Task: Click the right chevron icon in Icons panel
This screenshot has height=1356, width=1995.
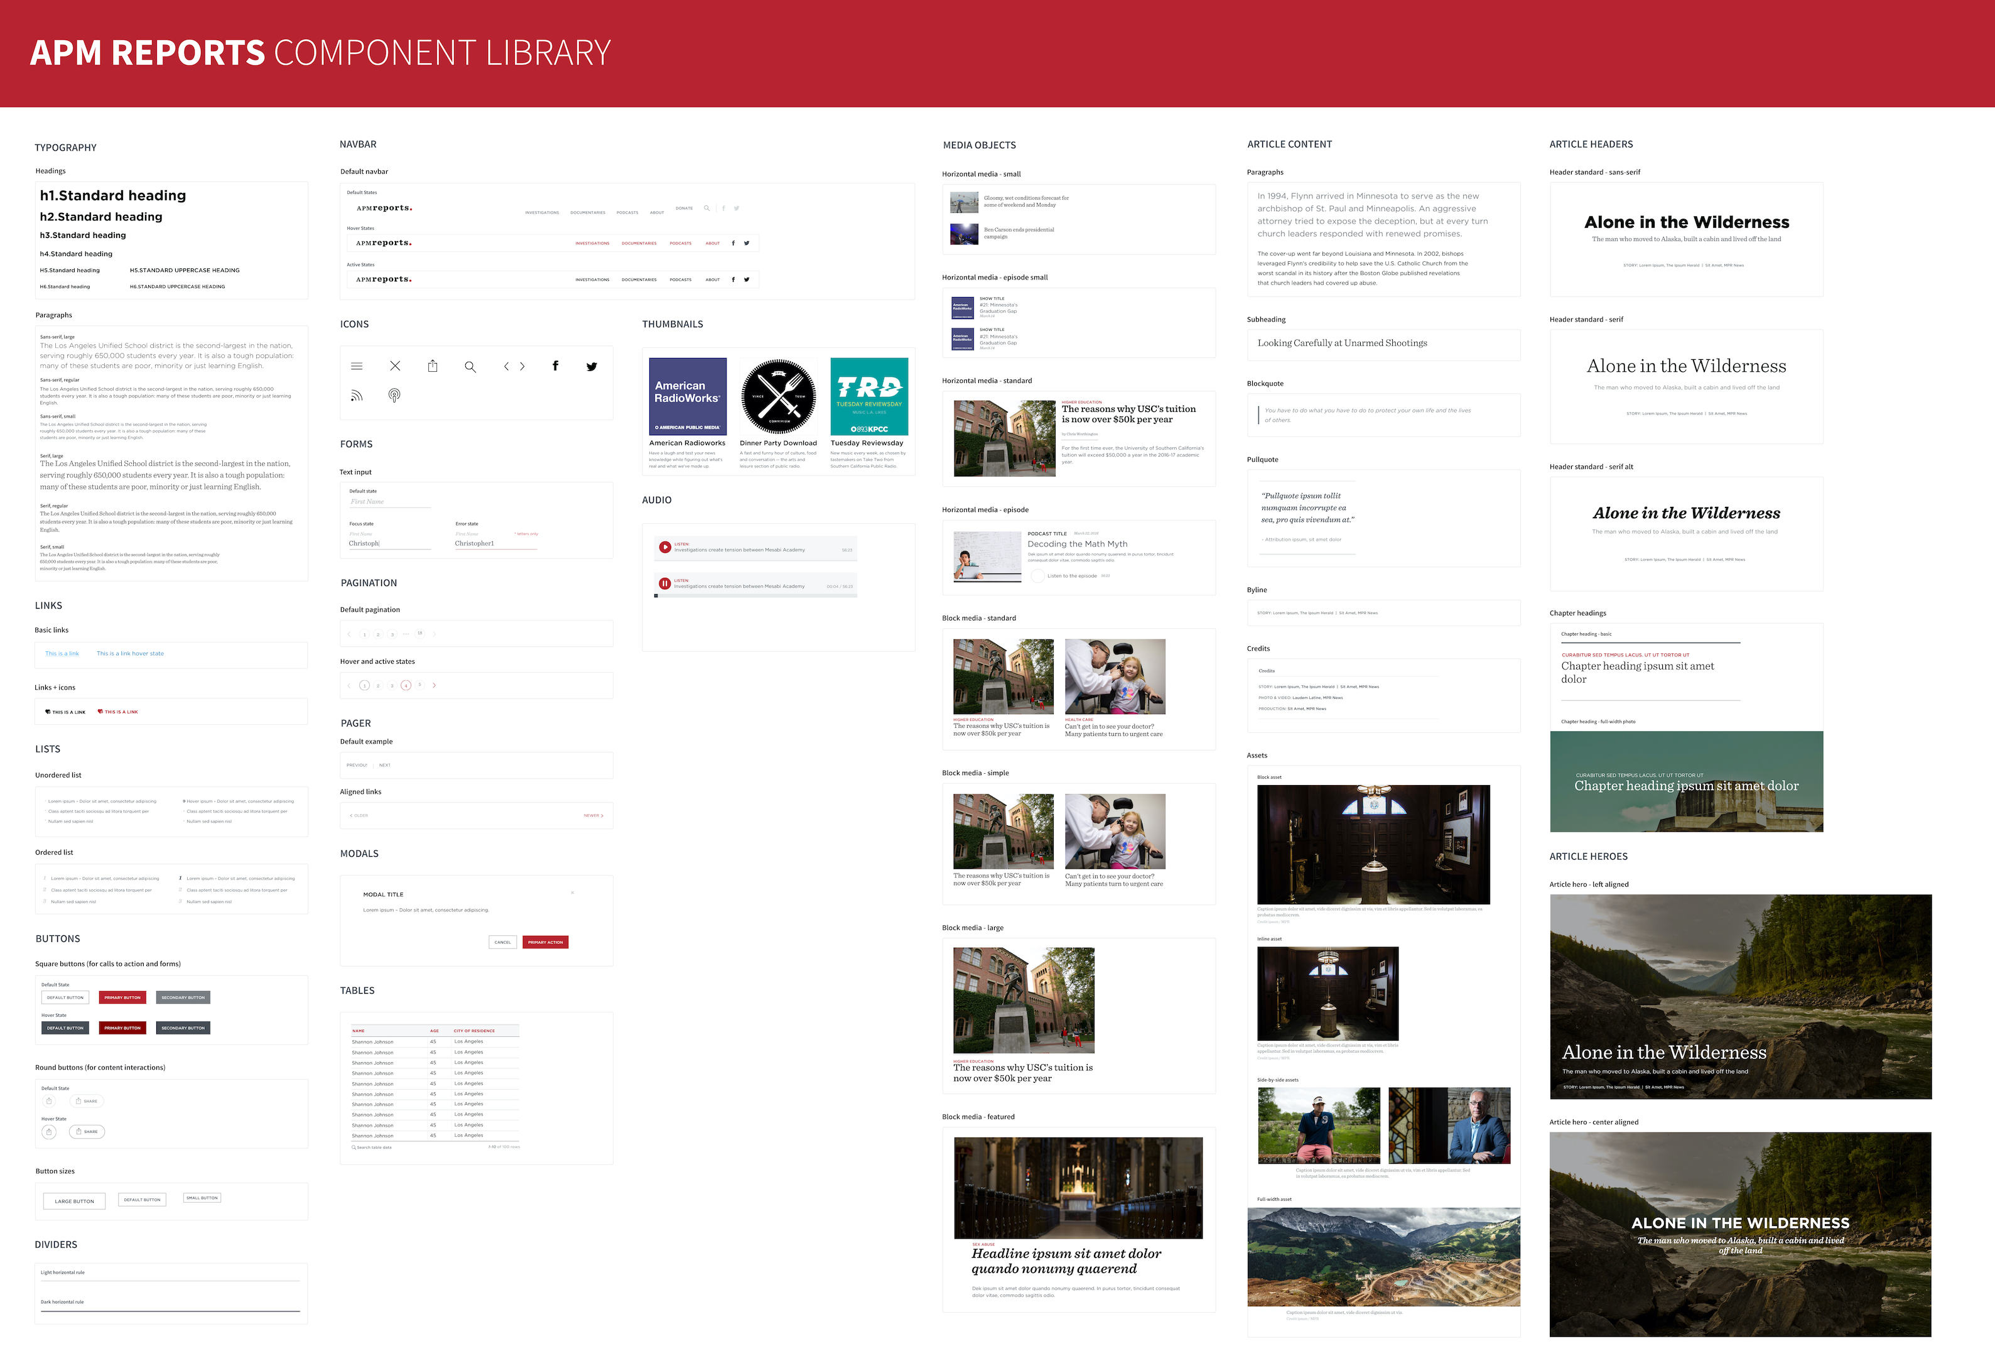Action: (522, 367)
